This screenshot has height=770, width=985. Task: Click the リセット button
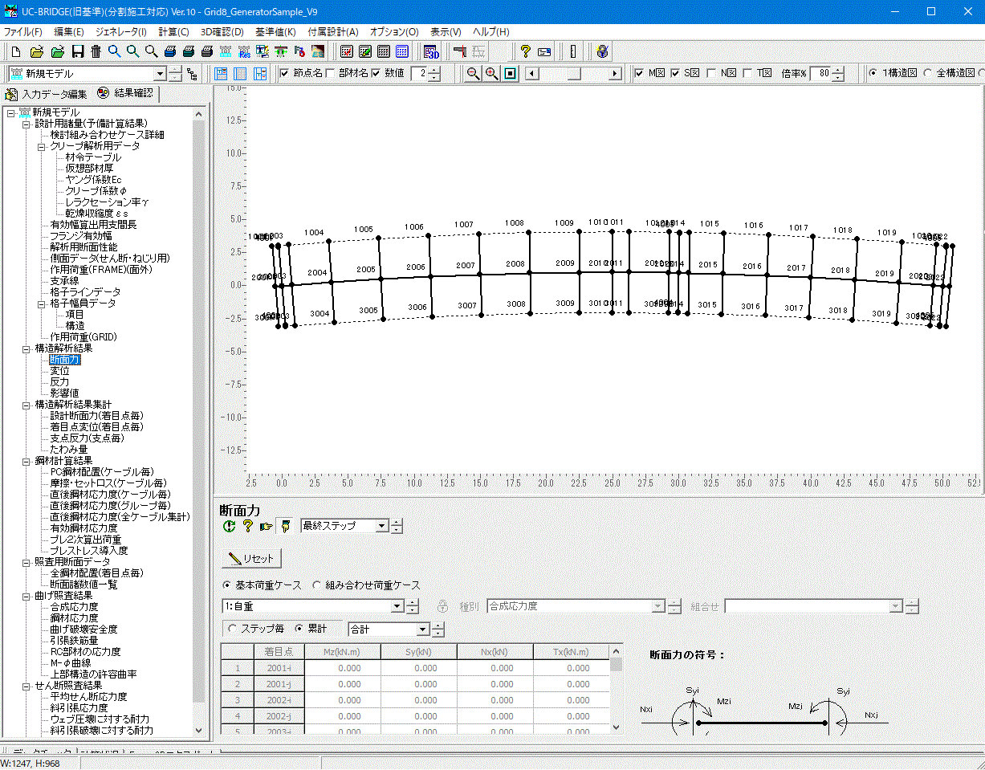(251, 559)
